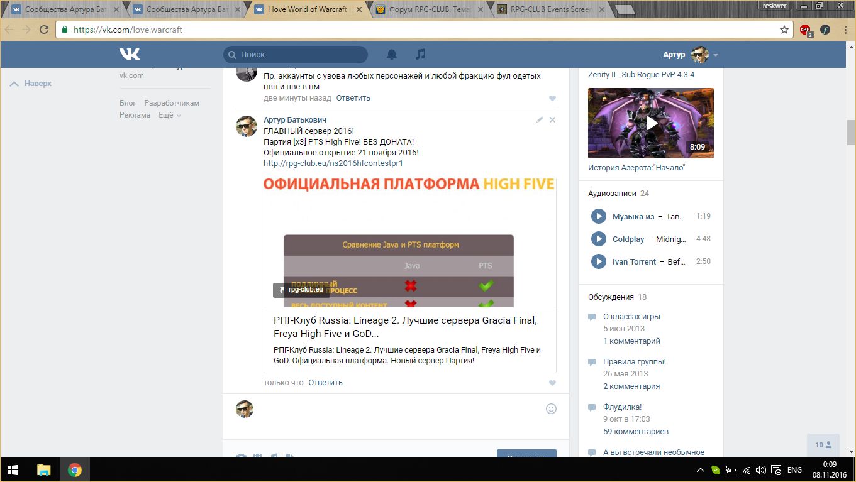Expand the Ещё footer menu
Image resolution: width=856 pixels, height=482 pixels.
click(169, 115)
